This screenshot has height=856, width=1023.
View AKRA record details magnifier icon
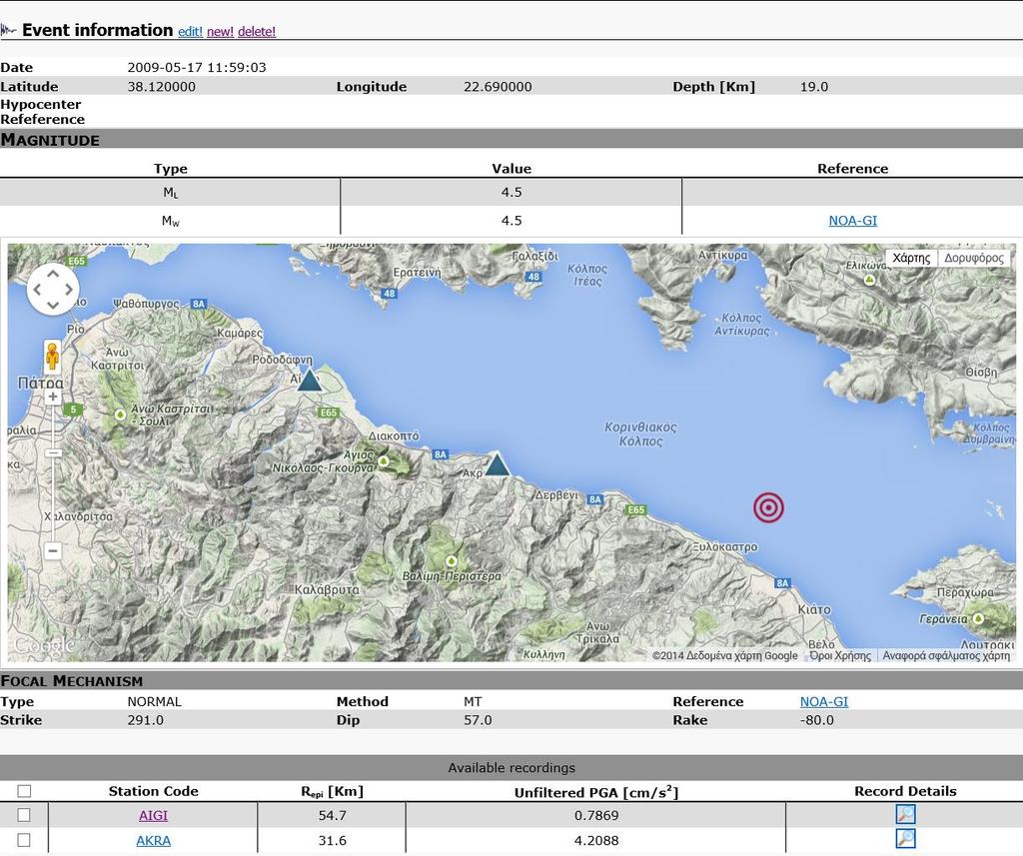point(905,839)
